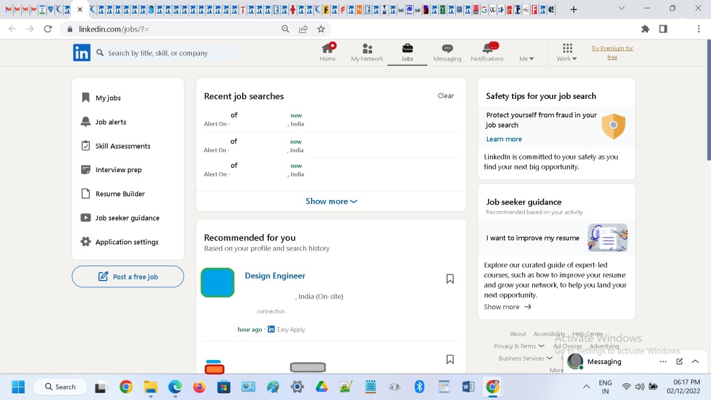
Task: Click the LinkedIn logo icon
Action: 82,53
